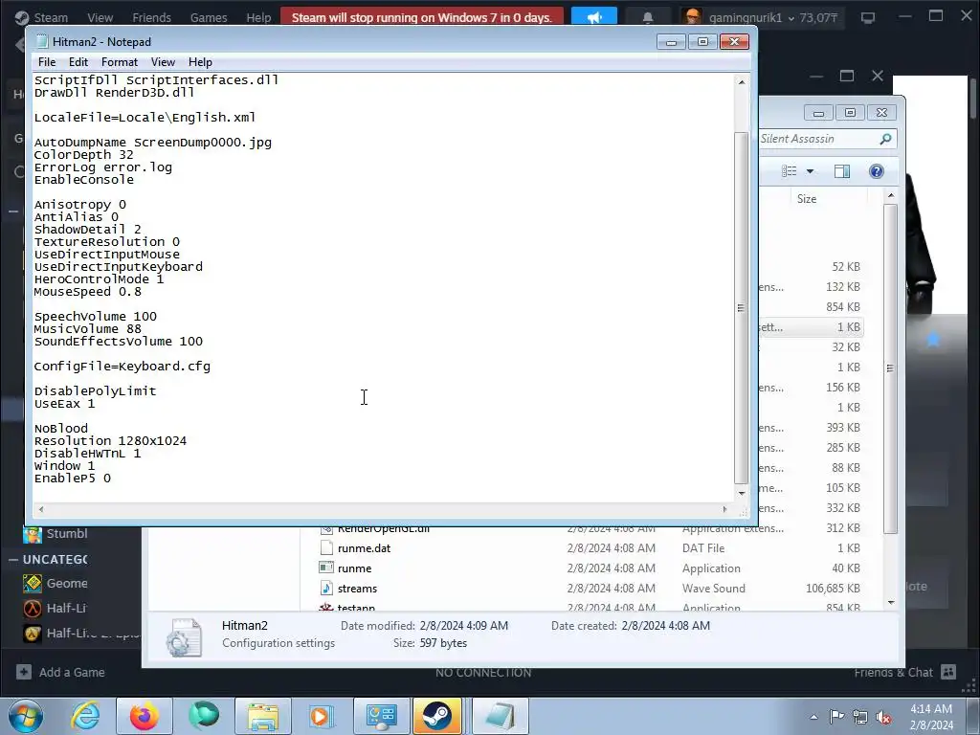Viewport: 980px width, 735px height.
Task: Collapse the UNCATEGORIZED library section
Action: coord(13,559)
